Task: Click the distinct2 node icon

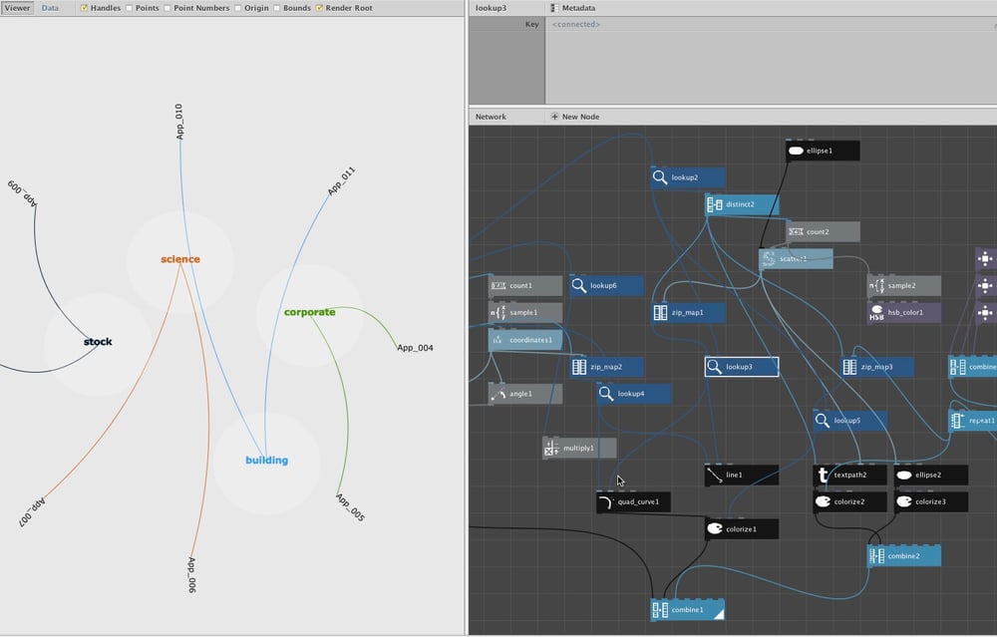Action: 715,204
